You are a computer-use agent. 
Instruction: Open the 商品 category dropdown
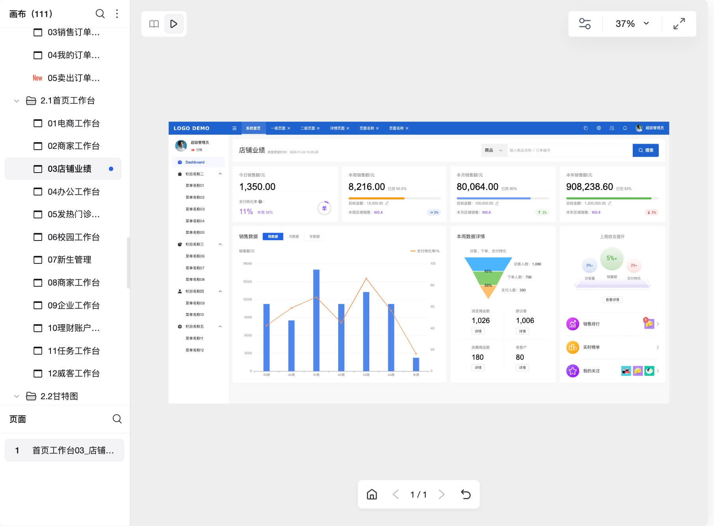(494, 150)
